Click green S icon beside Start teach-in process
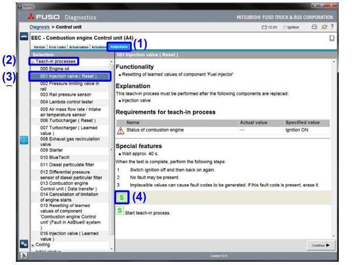This screenshot has height=265, width=352. click(120, 210)
